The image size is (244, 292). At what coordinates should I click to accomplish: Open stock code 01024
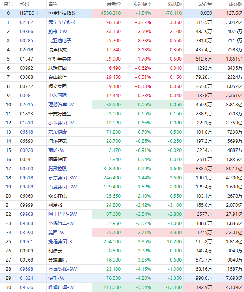point(26,278)
